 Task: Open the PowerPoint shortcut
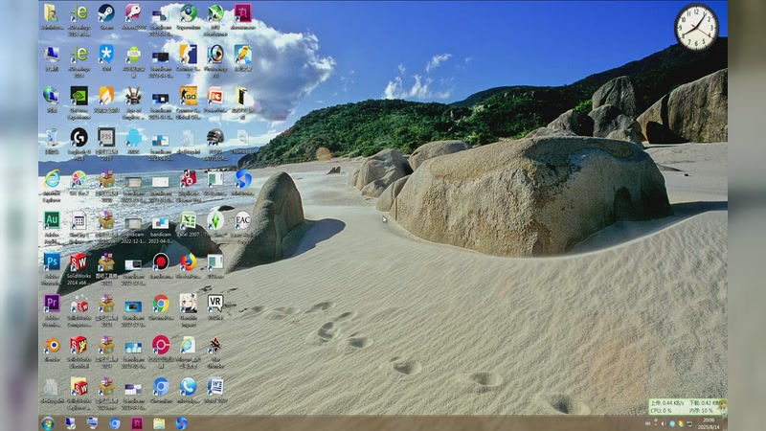pos(215,96)
